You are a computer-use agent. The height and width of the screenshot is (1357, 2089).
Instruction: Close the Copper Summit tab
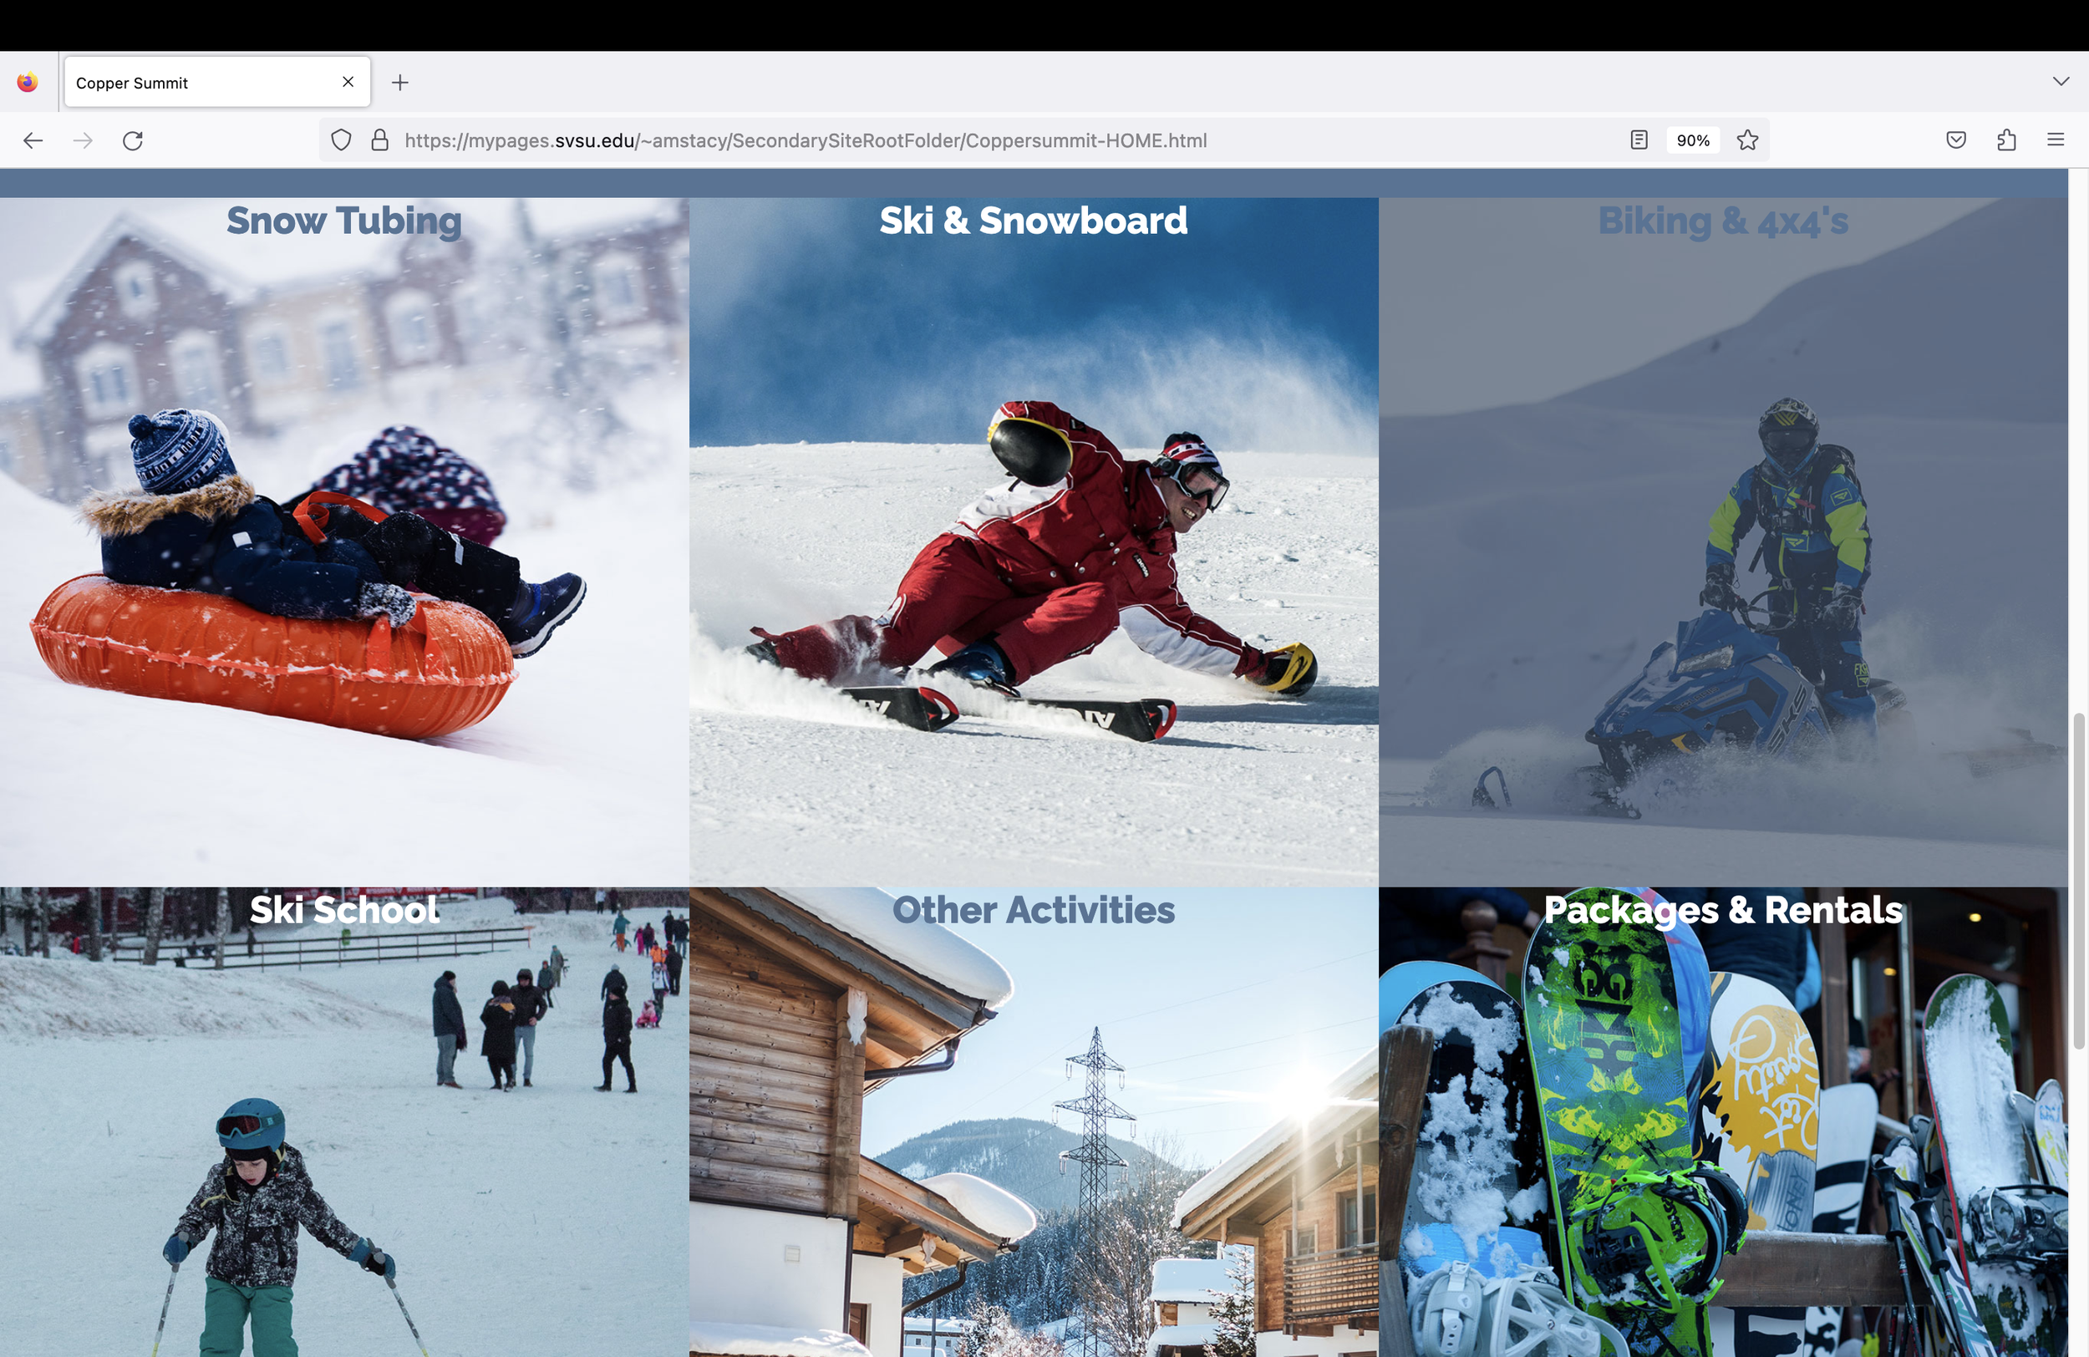click(x=348, y=82)
